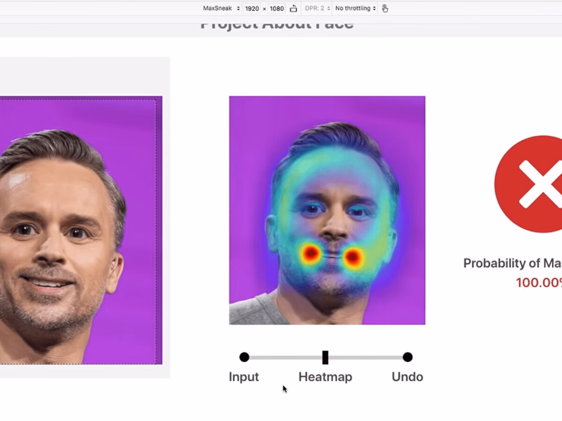Click the Undo label under the slider
Image resolution: width=562 pixels, height=421 pixels.
click(407, 377)
